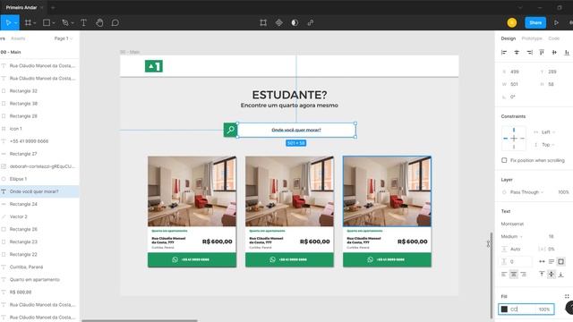Viewport: 573px width, 322px height.
Task: Click the Create link icon in the toolbar
Action: 311,22
